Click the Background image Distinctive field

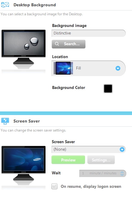pyautogui.click(x=89, y=33)
